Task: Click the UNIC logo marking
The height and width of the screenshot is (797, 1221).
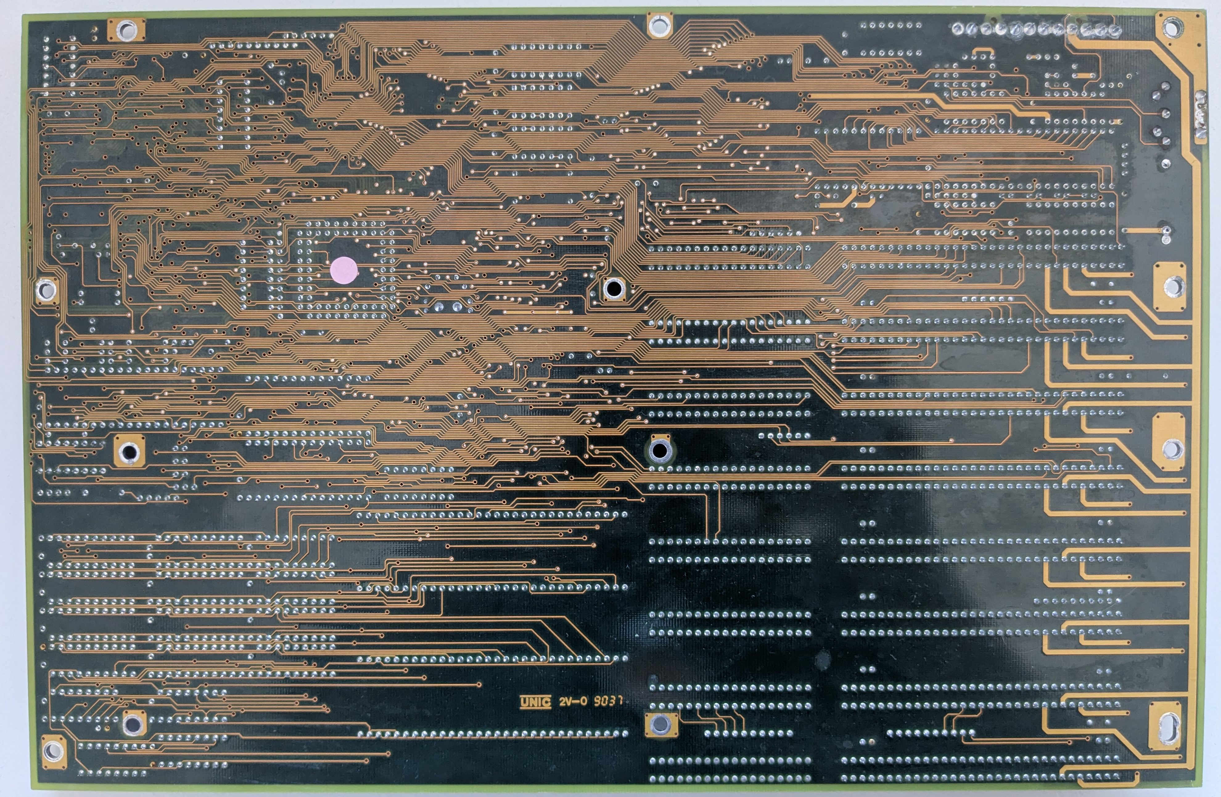Action: point(535,702)
